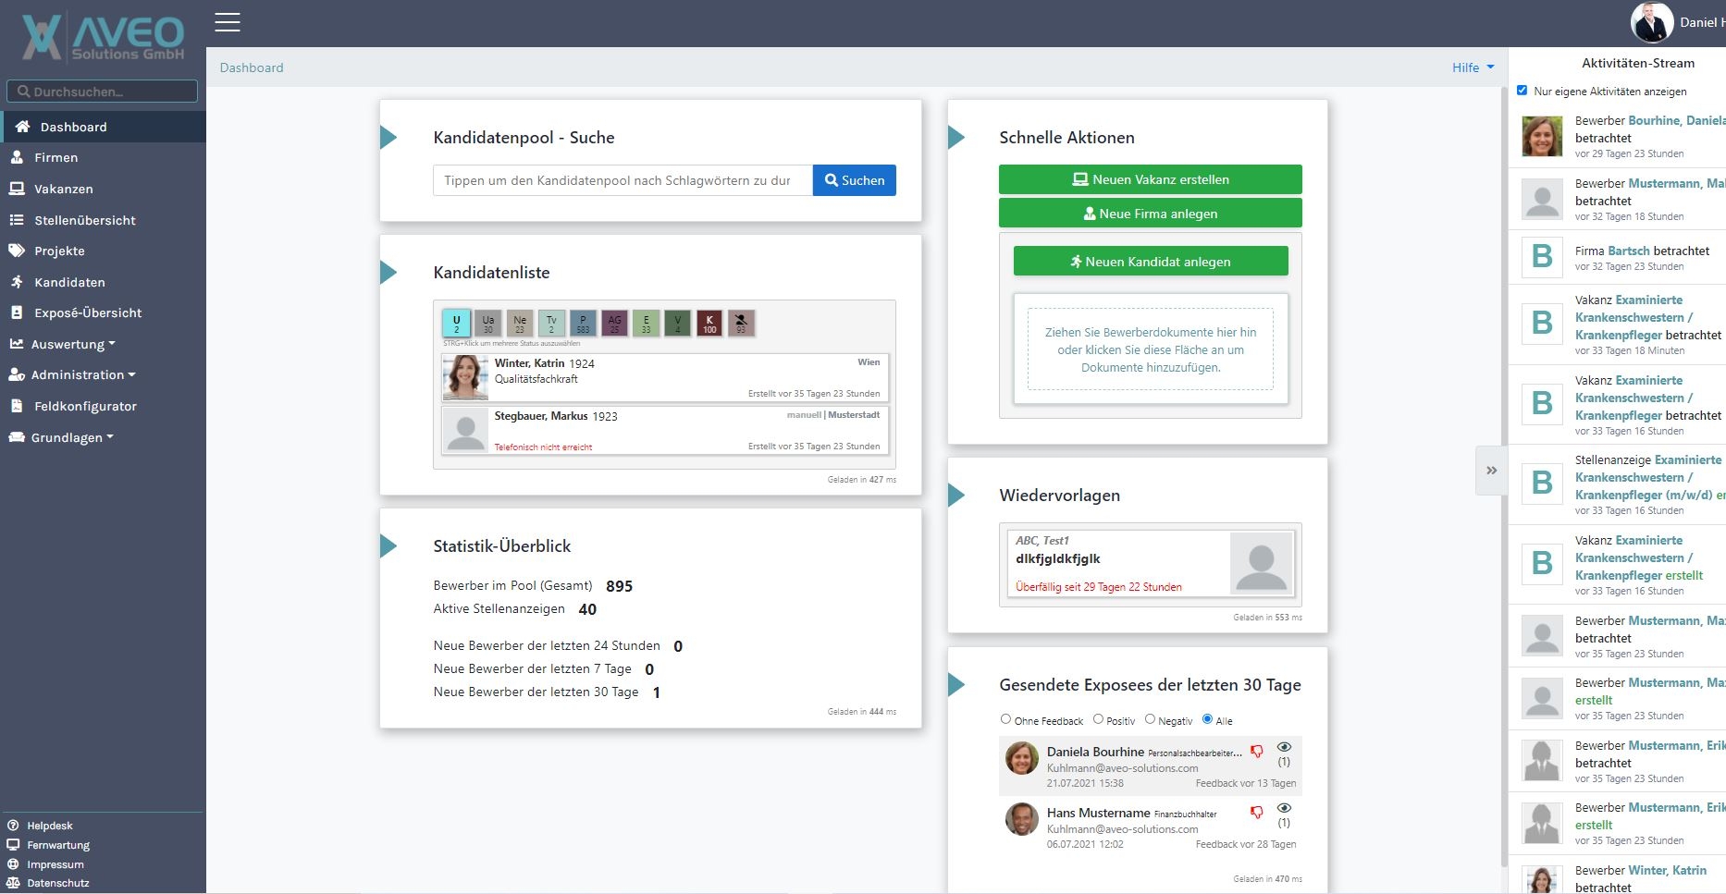Click the thumbs-down icon for Daniela Bourhine
The image size is (1726, 894).
[x=1257, y=752]
